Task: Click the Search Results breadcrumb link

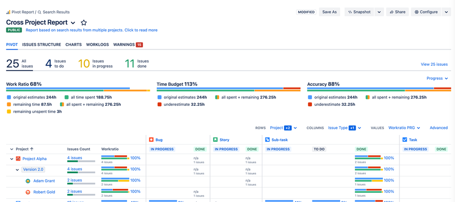Action: tap(56, 12)
